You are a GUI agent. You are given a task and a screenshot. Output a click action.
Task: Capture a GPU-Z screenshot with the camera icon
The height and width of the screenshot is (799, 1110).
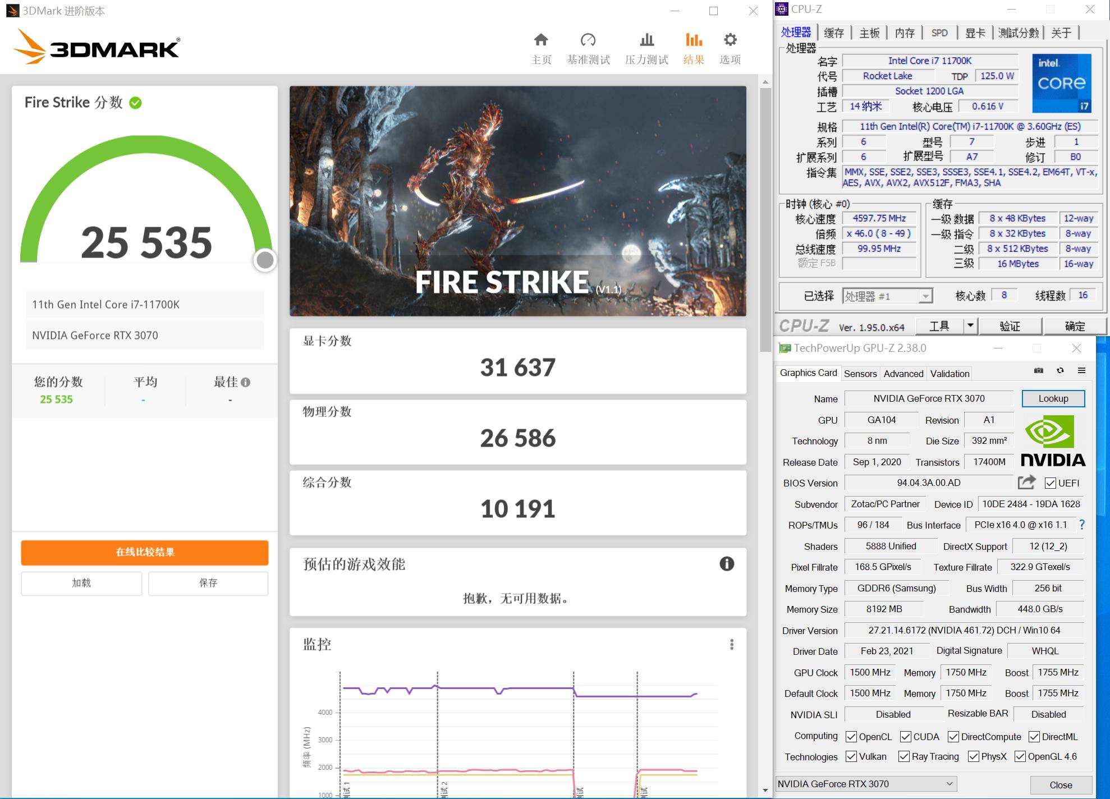click(x=1038, y=371)
